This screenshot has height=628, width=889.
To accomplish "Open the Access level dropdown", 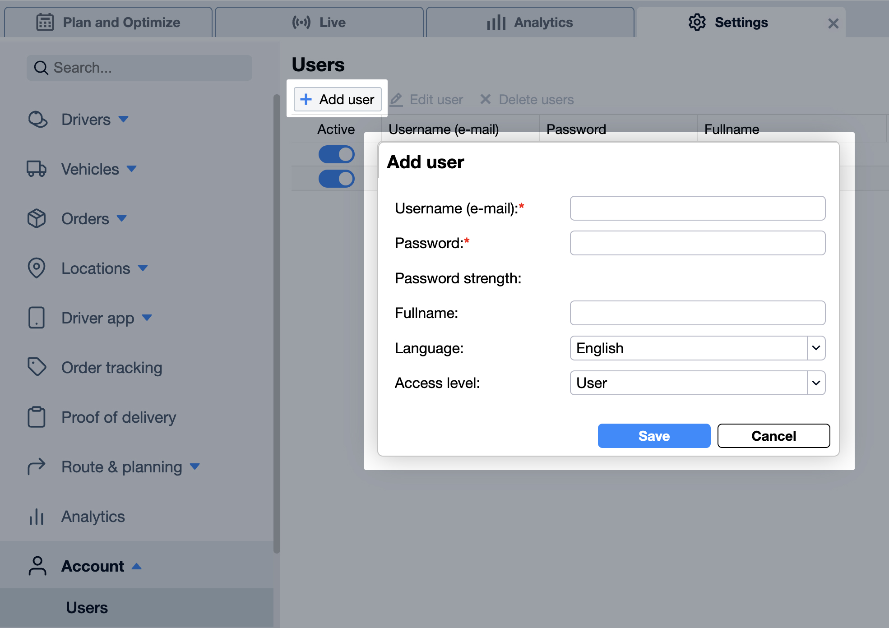I will tap(816, 383).
